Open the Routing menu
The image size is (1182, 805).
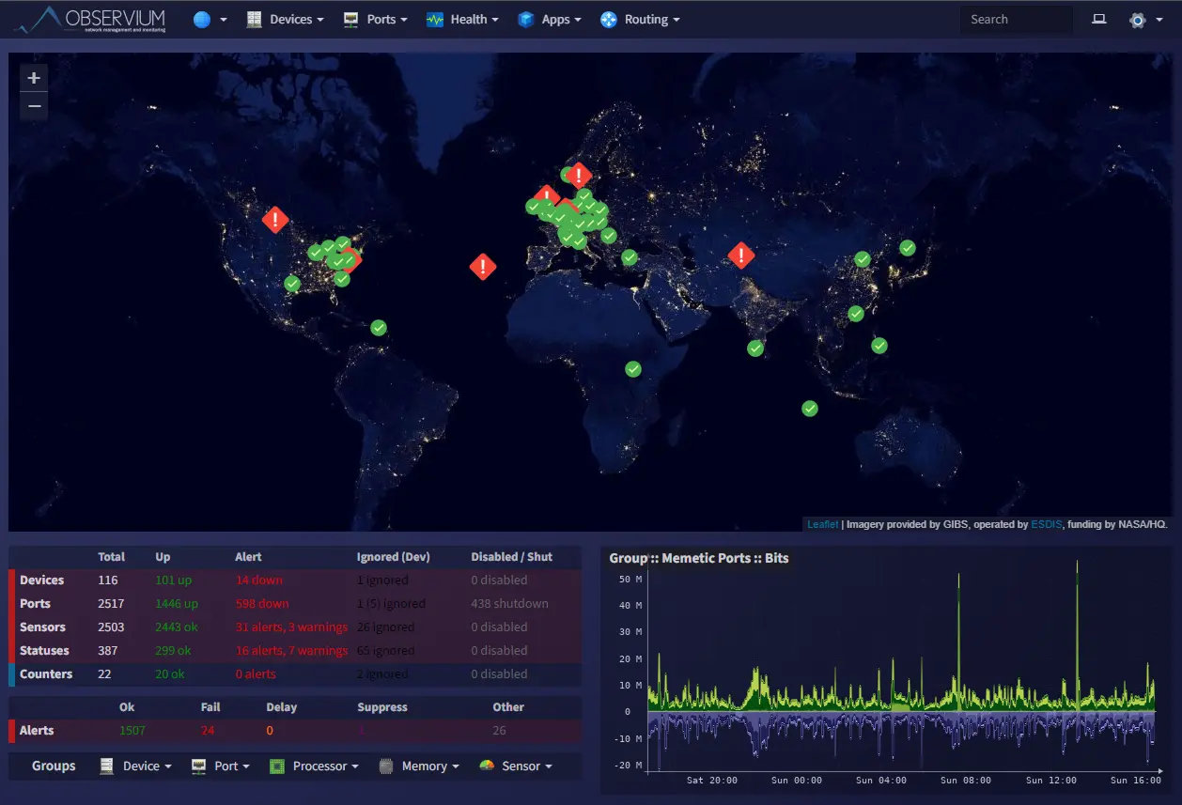pos(640,19)
